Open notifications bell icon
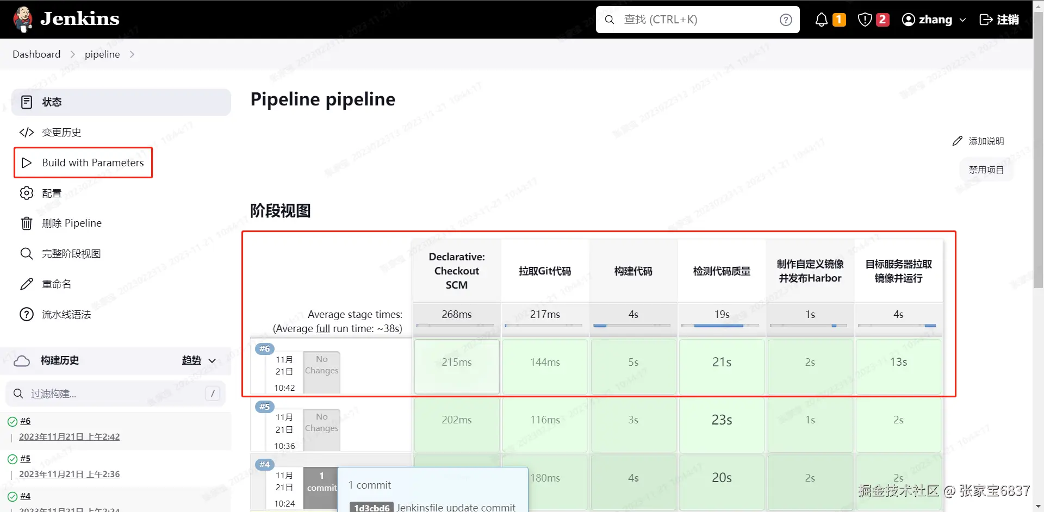The image size is (1044, 512). (822, 20)
